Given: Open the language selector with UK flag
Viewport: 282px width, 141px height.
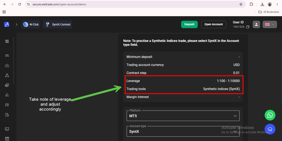Looking at the screenshot, I should 270,24.
